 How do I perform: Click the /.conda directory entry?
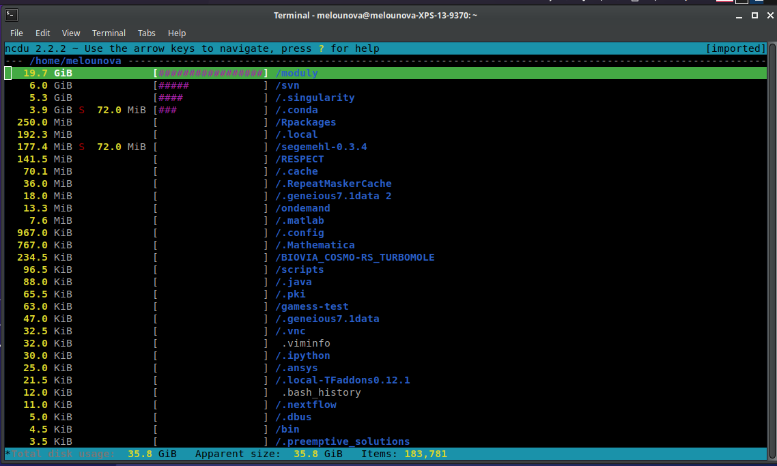pos(296,110)
